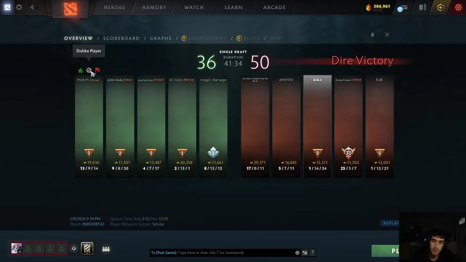Image resolution: width=466 pixels, height=262 pixels.
Task: Open chat help question mark
Action: click(x=312, y=253)
